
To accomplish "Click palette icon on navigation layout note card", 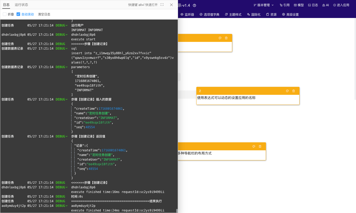I will coord(254,146).
